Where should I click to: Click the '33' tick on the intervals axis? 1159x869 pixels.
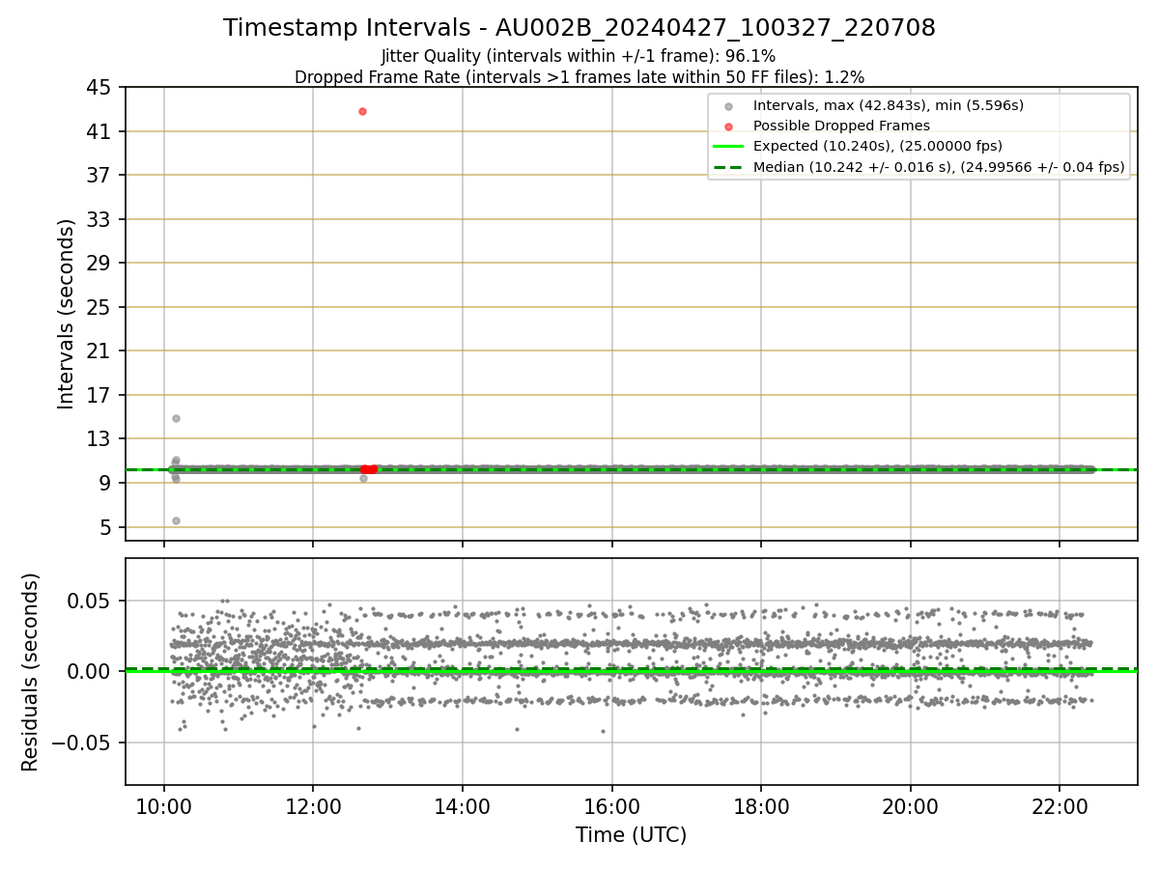tap(100, 219)
